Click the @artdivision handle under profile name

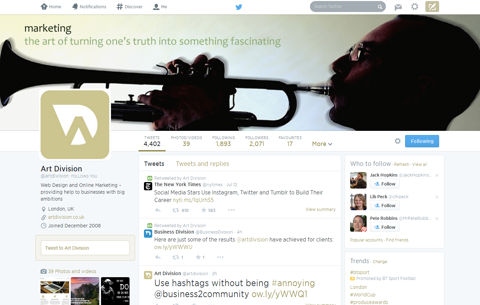(x=55, y=176)
